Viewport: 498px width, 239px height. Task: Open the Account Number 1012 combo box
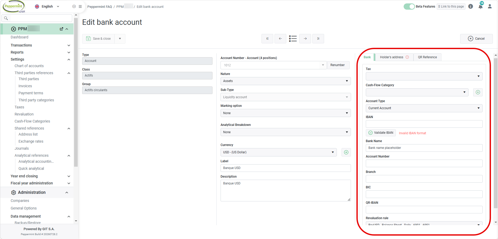tap(274, 65)
